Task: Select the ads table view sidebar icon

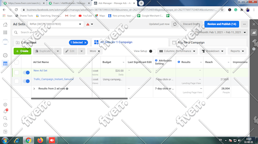Action: [5, 64]
